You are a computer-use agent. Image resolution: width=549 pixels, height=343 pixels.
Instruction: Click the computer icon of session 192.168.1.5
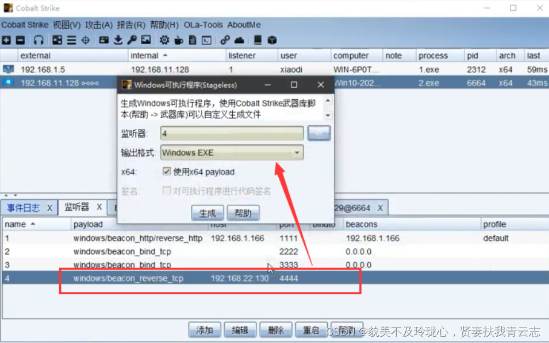point(8,69)
